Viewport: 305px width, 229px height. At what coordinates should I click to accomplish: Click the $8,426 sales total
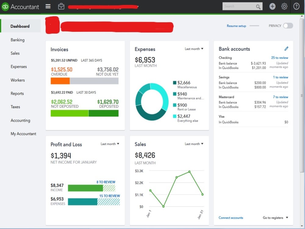click(145, 155)
